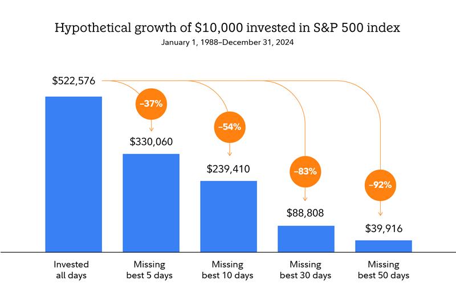The image size is (456, 292).
Task: Click the $88,808 value label
Action: click(306, 213)
